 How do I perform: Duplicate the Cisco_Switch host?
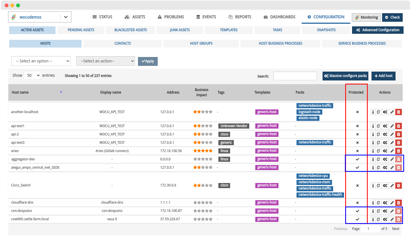378,186
